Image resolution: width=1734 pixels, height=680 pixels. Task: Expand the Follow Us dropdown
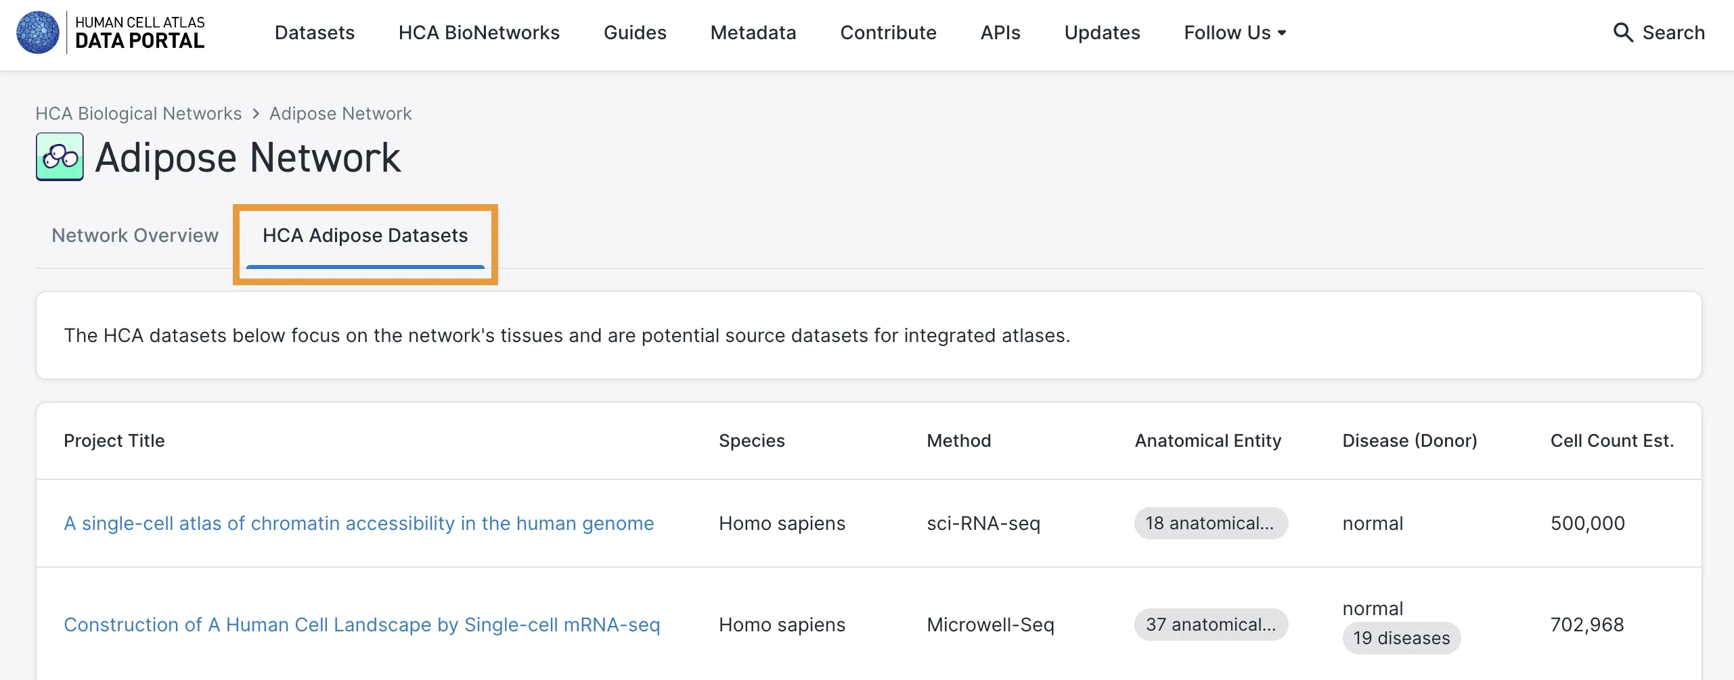pos(1235,32)
